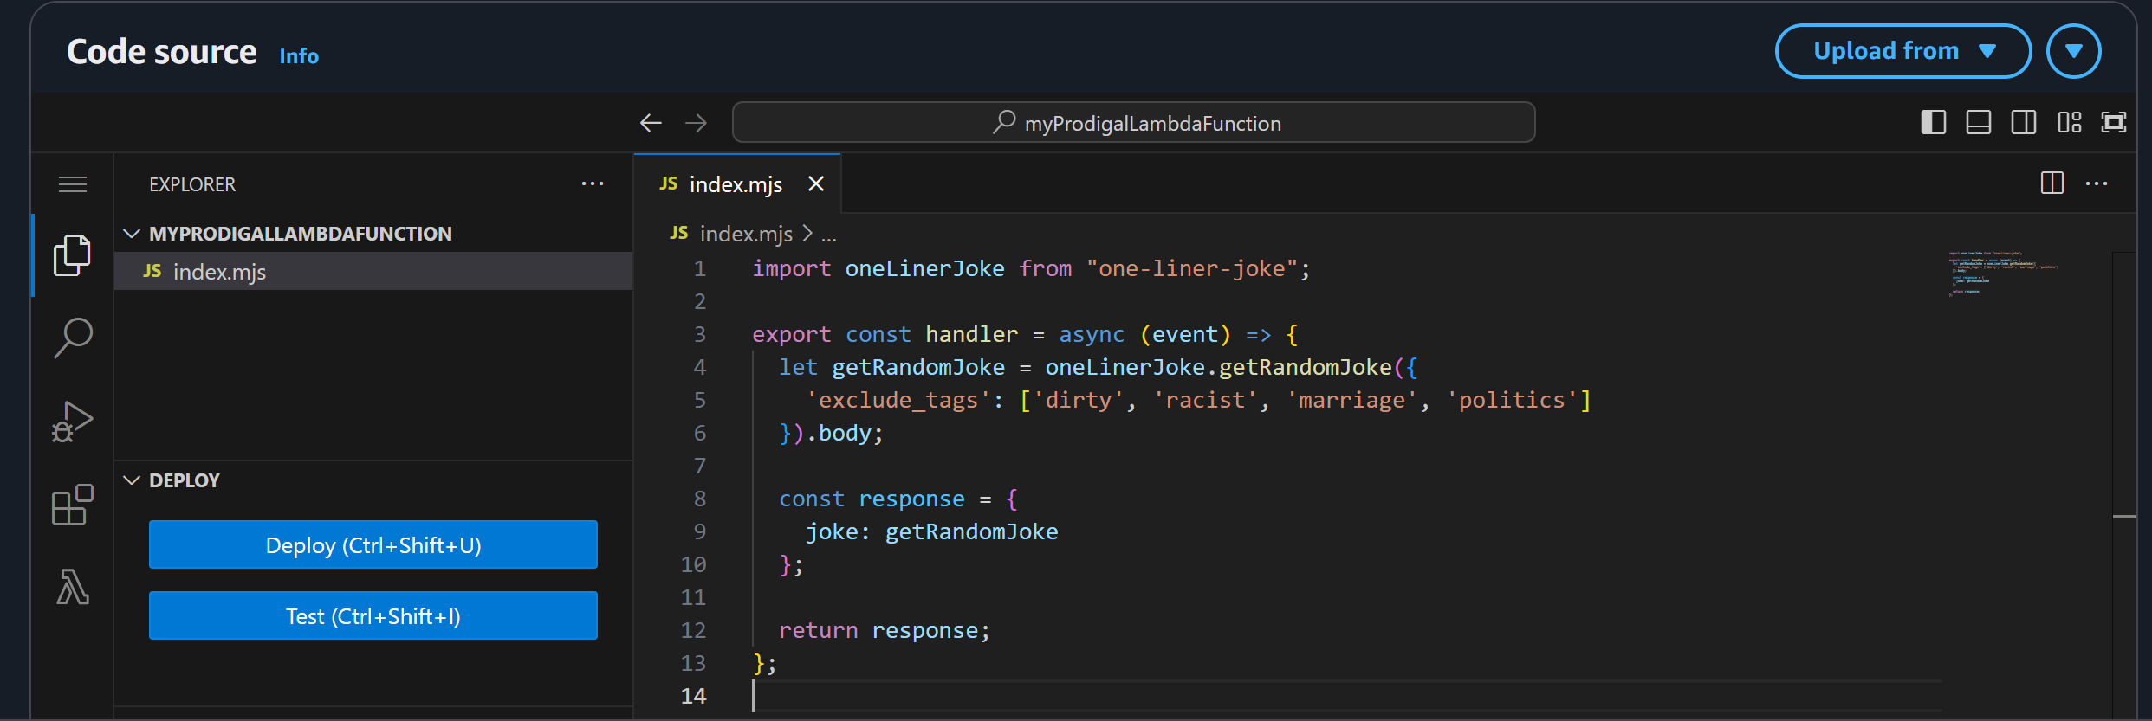The width and height of the screenshot is (2152, 721).
Task: Open the Extensions view icon
Action: (72, 505)
